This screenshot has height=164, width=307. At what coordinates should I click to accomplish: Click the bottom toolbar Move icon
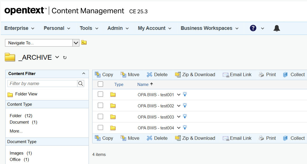pyautogui.click(x=123, y=138)
